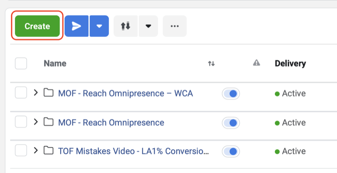This screenshot has height=173, width=337.
Task: Tick the select-all checkbox beside Name
Action: 21,64
